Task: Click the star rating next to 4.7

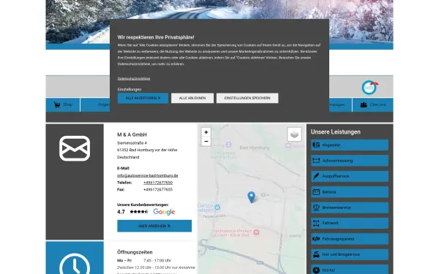Action: click(139, 212)
